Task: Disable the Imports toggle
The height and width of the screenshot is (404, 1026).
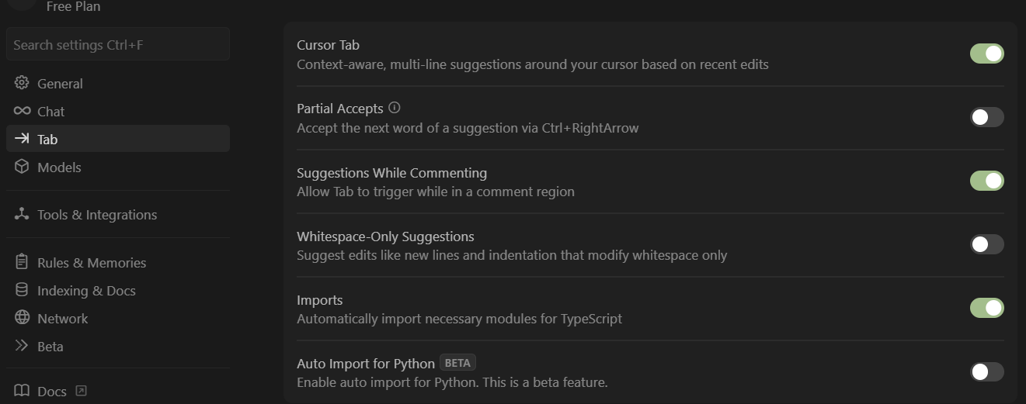Action: tap(986, 308)
